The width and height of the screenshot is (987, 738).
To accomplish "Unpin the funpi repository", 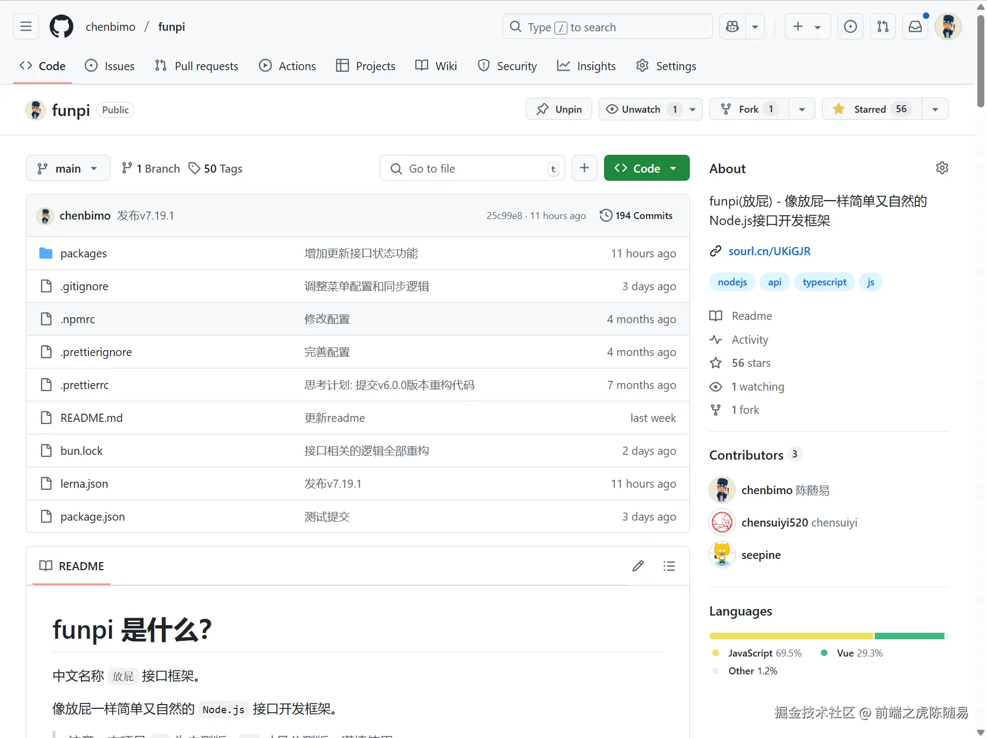I will coord(559,109).
